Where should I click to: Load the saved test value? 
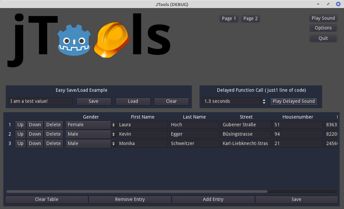point(133,101)
